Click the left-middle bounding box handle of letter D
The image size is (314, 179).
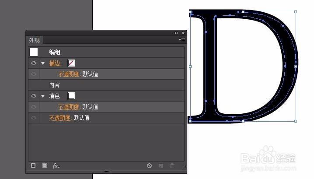[x=190, y=67]
